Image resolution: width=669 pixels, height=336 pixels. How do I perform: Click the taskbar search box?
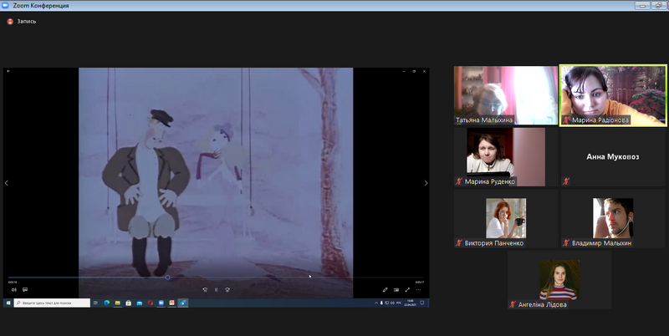pos(52,303)
